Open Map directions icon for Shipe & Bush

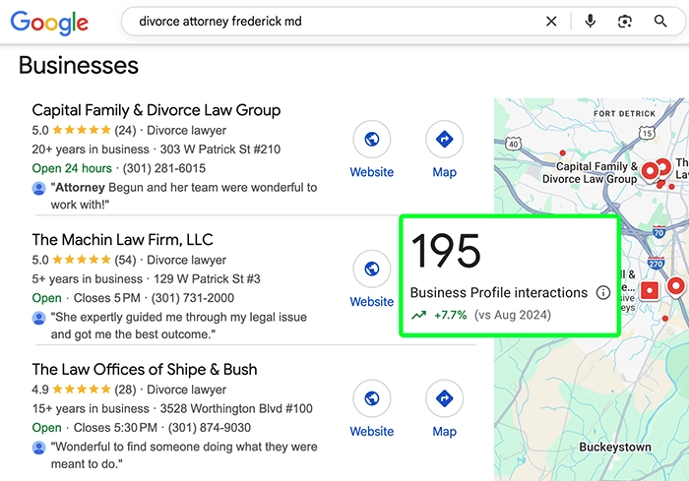444,398
